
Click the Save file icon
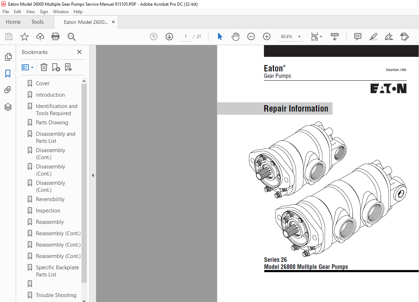9,37
